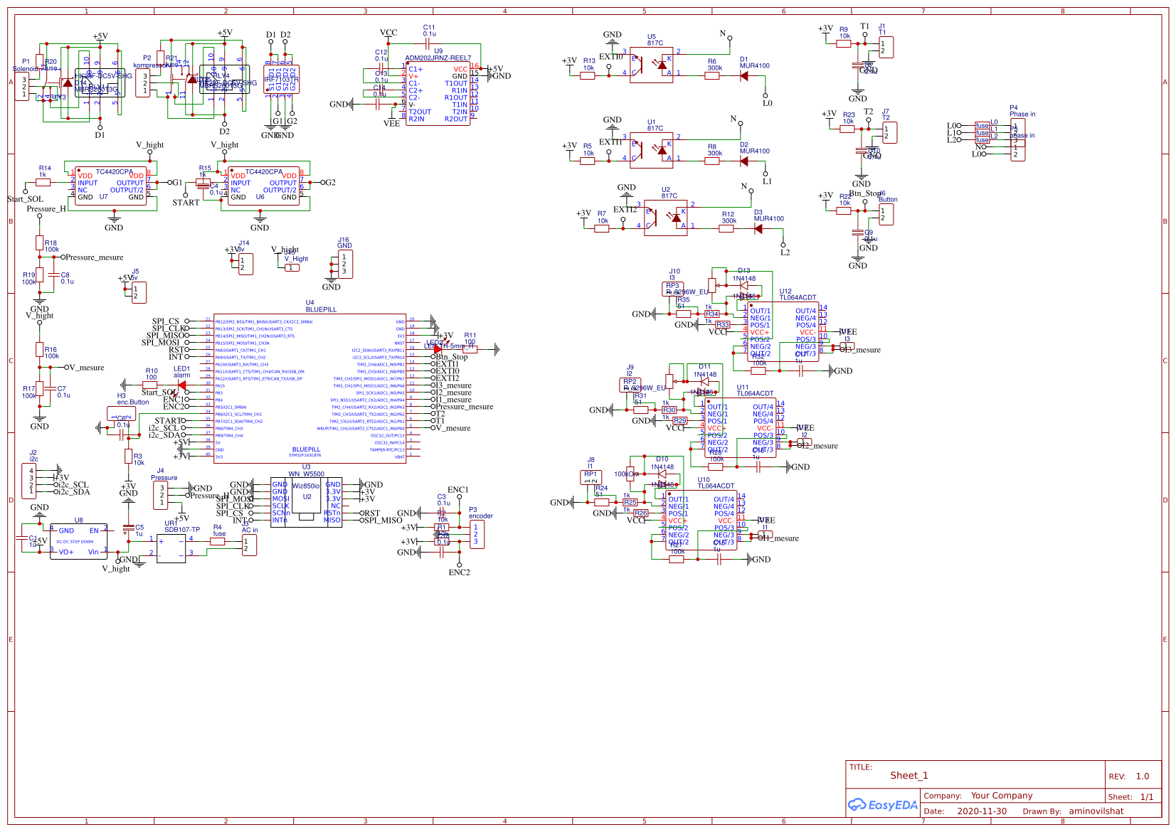The width and height of the screenshot is (1176, 832).
Task: Click the aminovilshat Drawn By name
Action: (1096, 811)
